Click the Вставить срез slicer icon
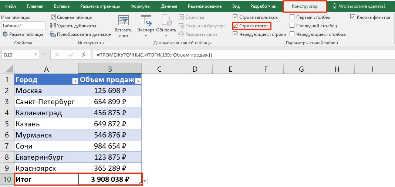 (x=123, y=21)
